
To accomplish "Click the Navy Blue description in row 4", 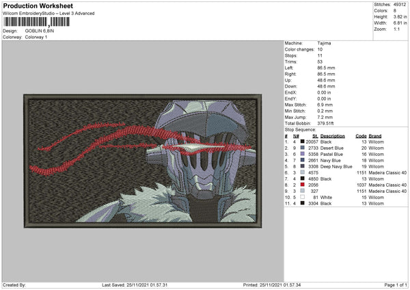I will coord(331,161).
